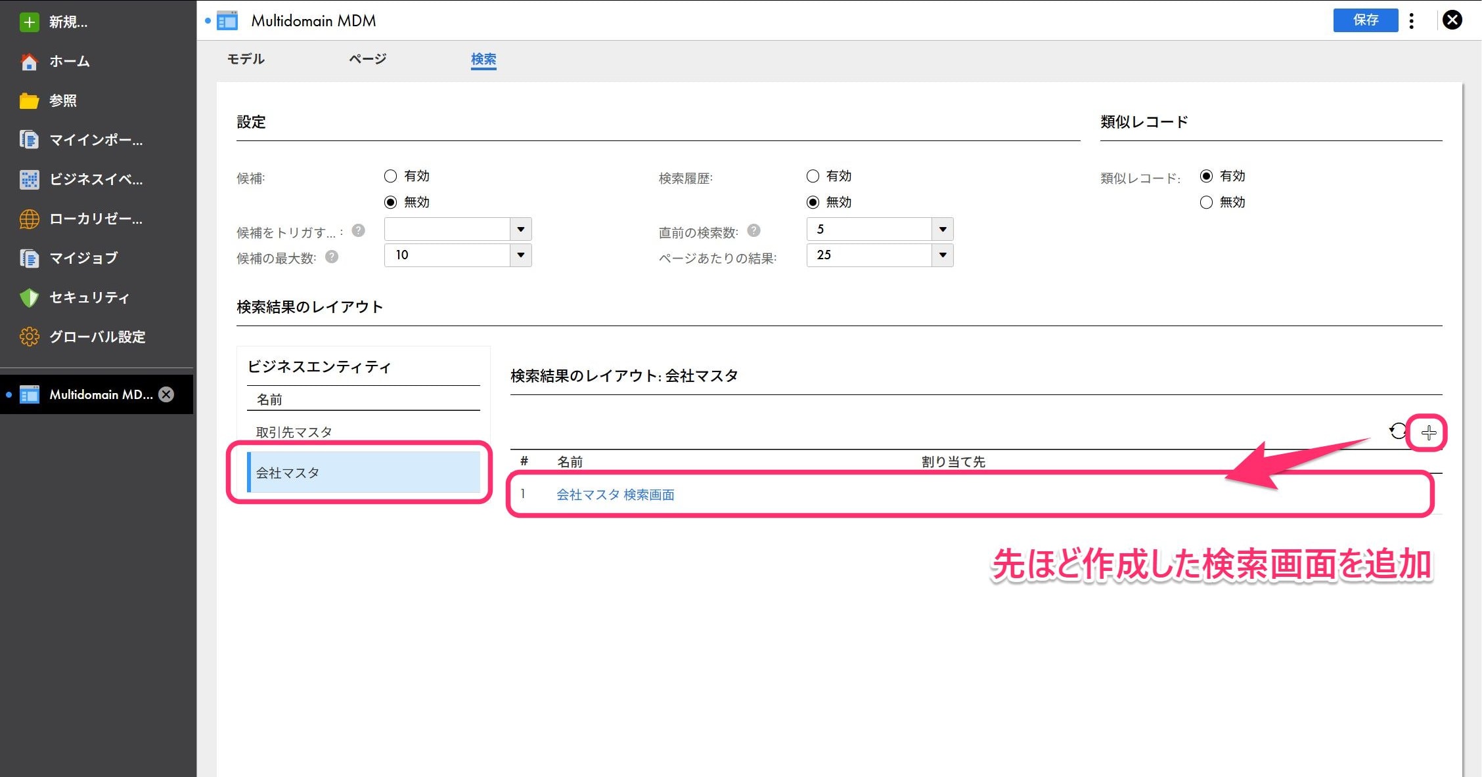Show help for 直前の検索数
1482x777 pixels.
coord(753,231)
